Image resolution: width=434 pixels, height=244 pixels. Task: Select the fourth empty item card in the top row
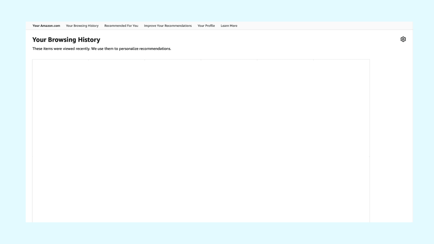pos(229,108)
